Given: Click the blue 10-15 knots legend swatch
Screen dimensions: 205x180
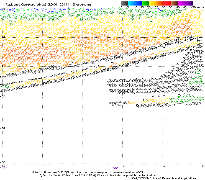Looking at the screenshot, I should pos(139,3).
